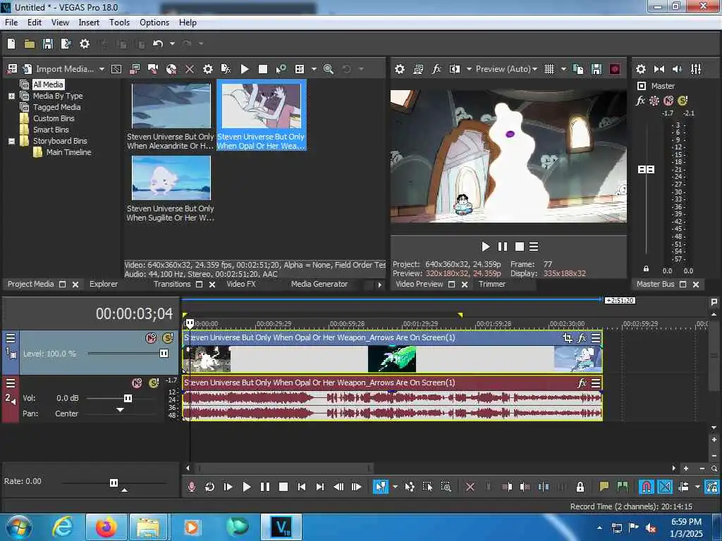Screen dimensions: 722x541
Task: Open the Insert menu
Action: click(x=89, y=23)
